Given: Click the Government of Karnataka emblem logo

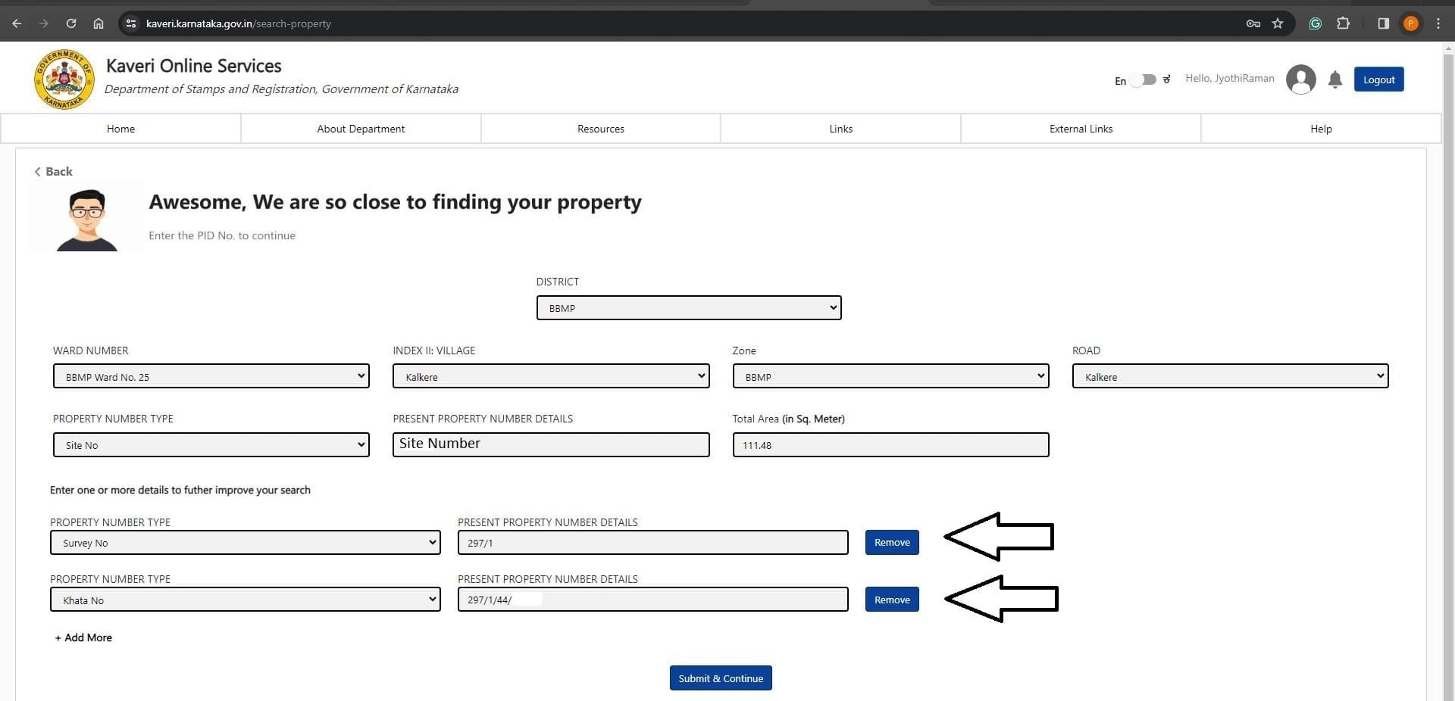Looking at the screenshot, I should 64,79.
